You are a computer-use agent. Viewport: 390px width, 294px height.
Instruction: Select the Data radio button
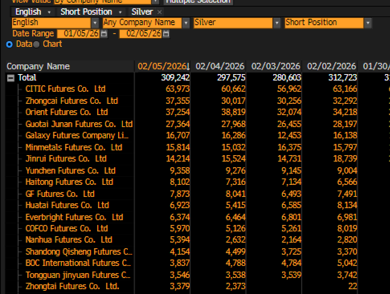(x=9, y=44)
